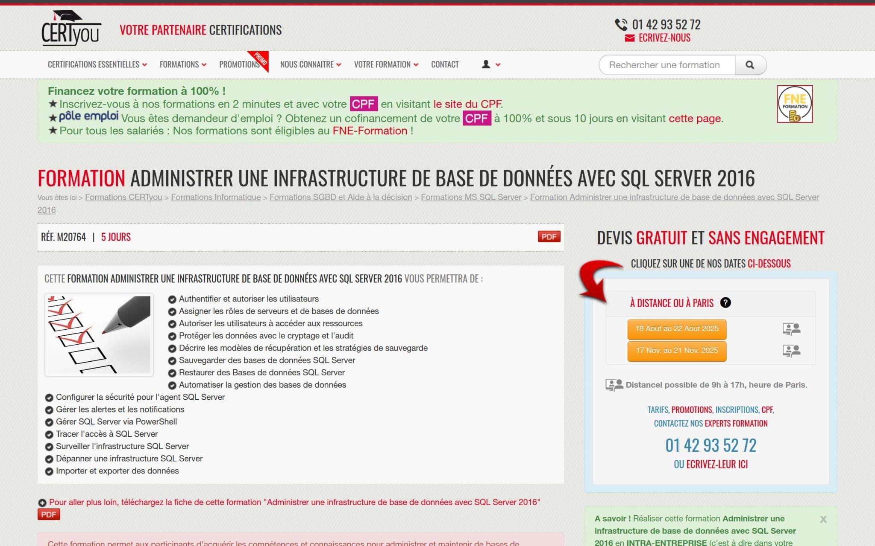Click 'Gérer SQL Server via PowerShell' item
The image size is (875, 546).
tap(116, 422)
